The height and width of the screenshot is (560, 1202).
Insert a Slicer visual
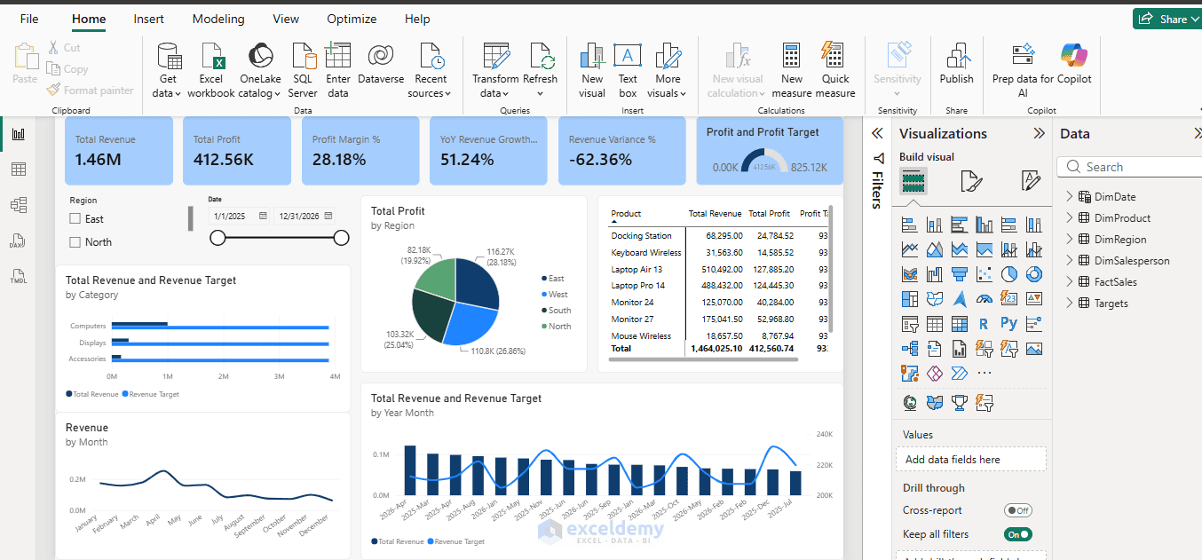click(x=910, y=324)
